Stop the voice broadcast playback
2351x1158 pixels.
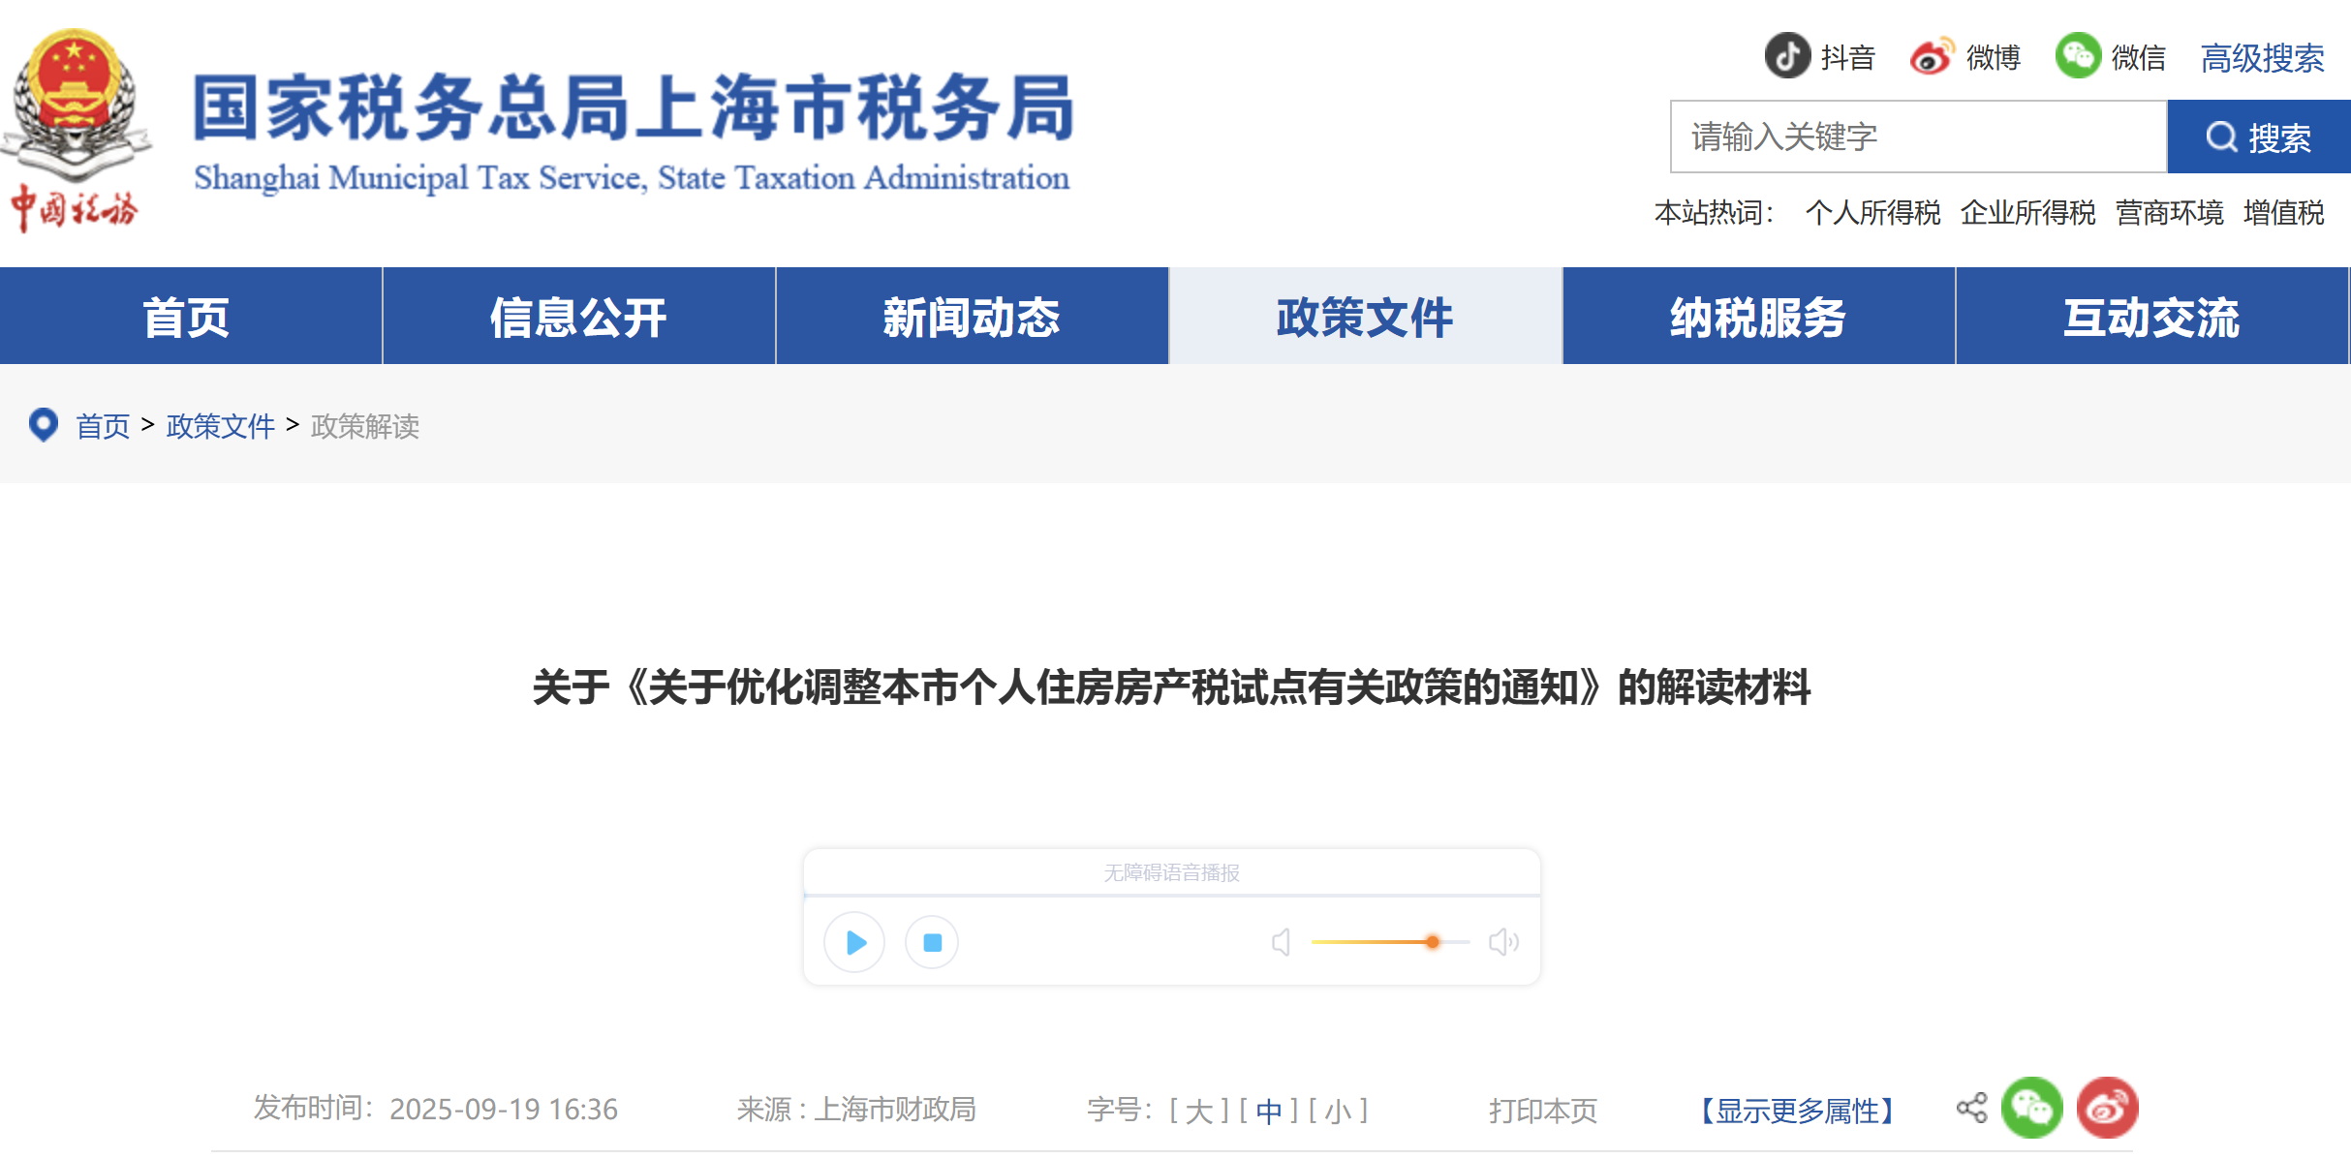[x=931, y=941]
